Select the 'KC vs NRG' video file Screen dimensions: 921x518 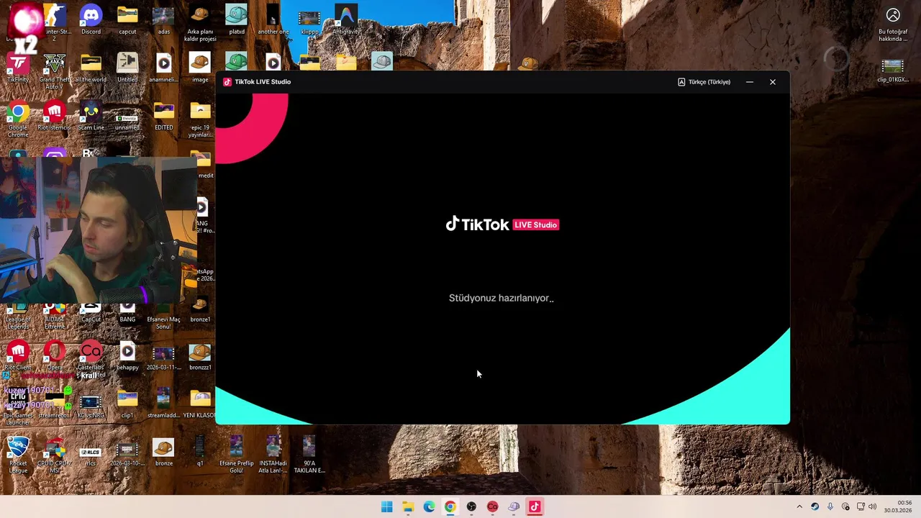click(91, 404)
